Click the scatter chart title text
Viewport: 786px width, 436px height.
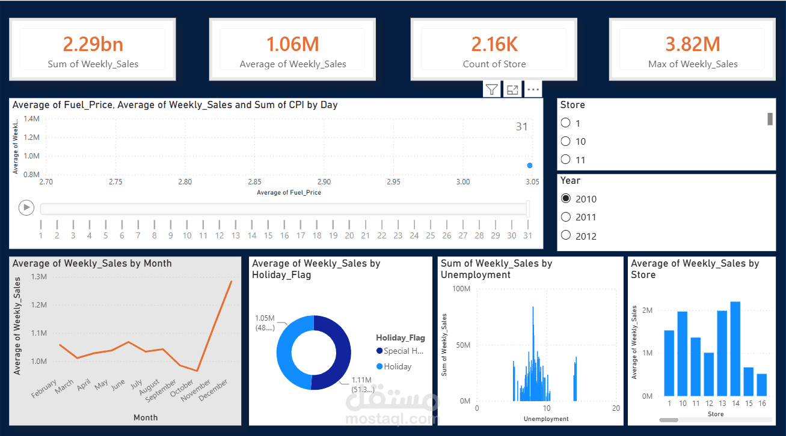click(175, 105)
